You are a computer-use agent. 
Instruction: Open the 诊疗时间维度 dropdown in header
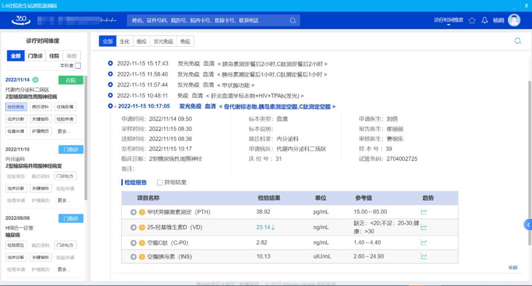[x=449, y=20]
